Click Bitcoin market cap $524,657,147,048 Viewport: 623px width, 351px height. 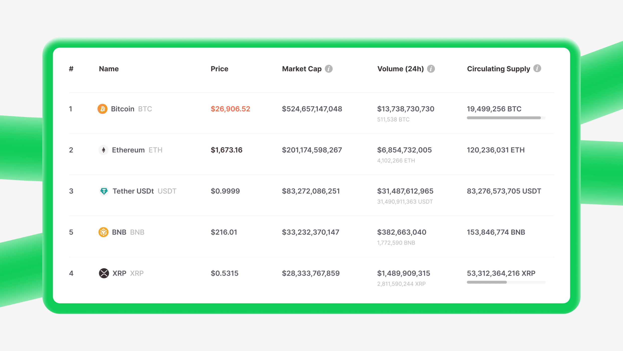[312, 109]
